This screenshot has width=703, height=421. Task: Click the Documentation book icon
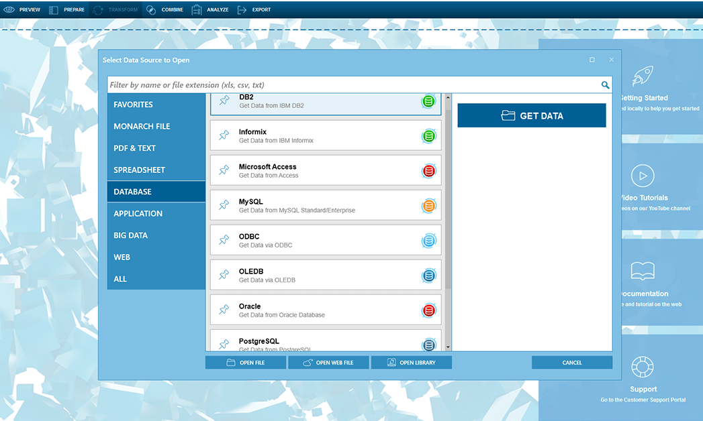click(x=643, y=271)
